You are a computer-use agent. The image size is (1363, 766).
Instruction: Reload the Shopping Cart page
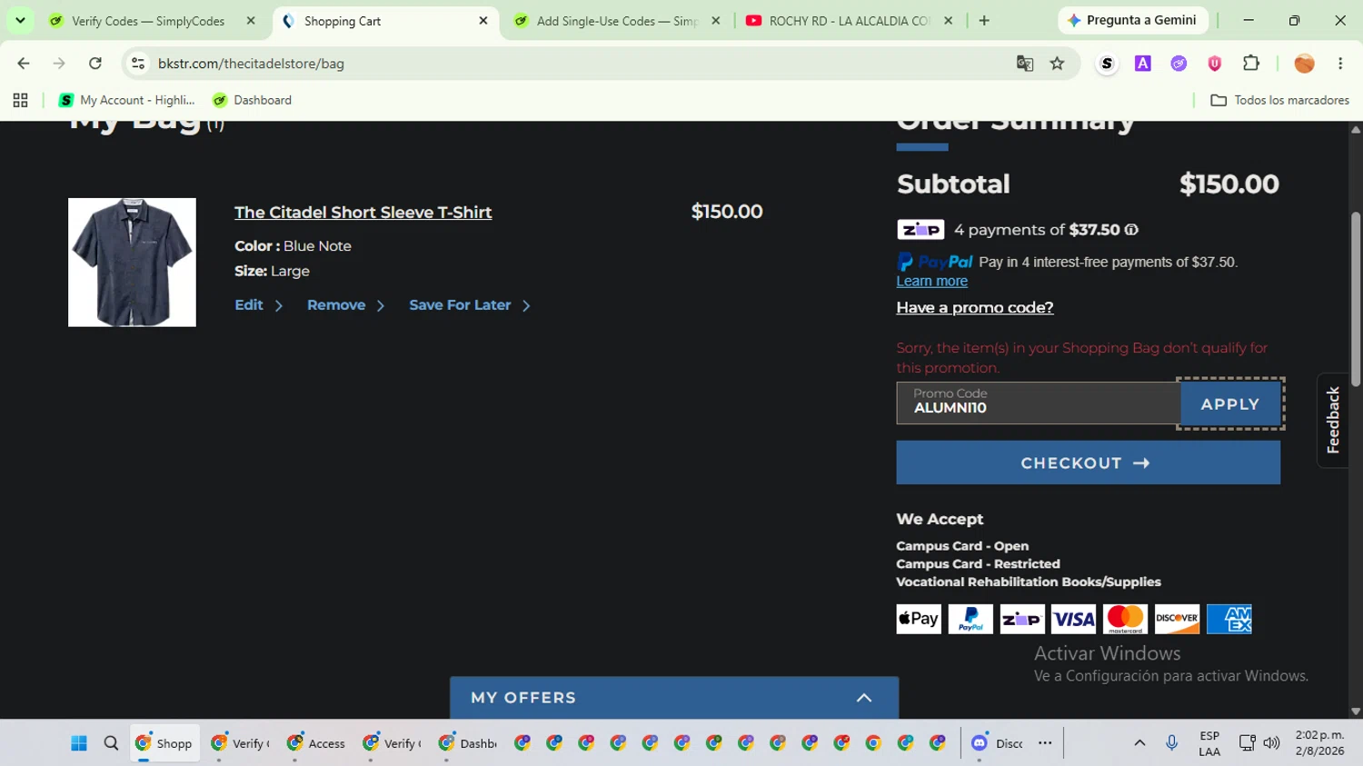coord(95,64)
